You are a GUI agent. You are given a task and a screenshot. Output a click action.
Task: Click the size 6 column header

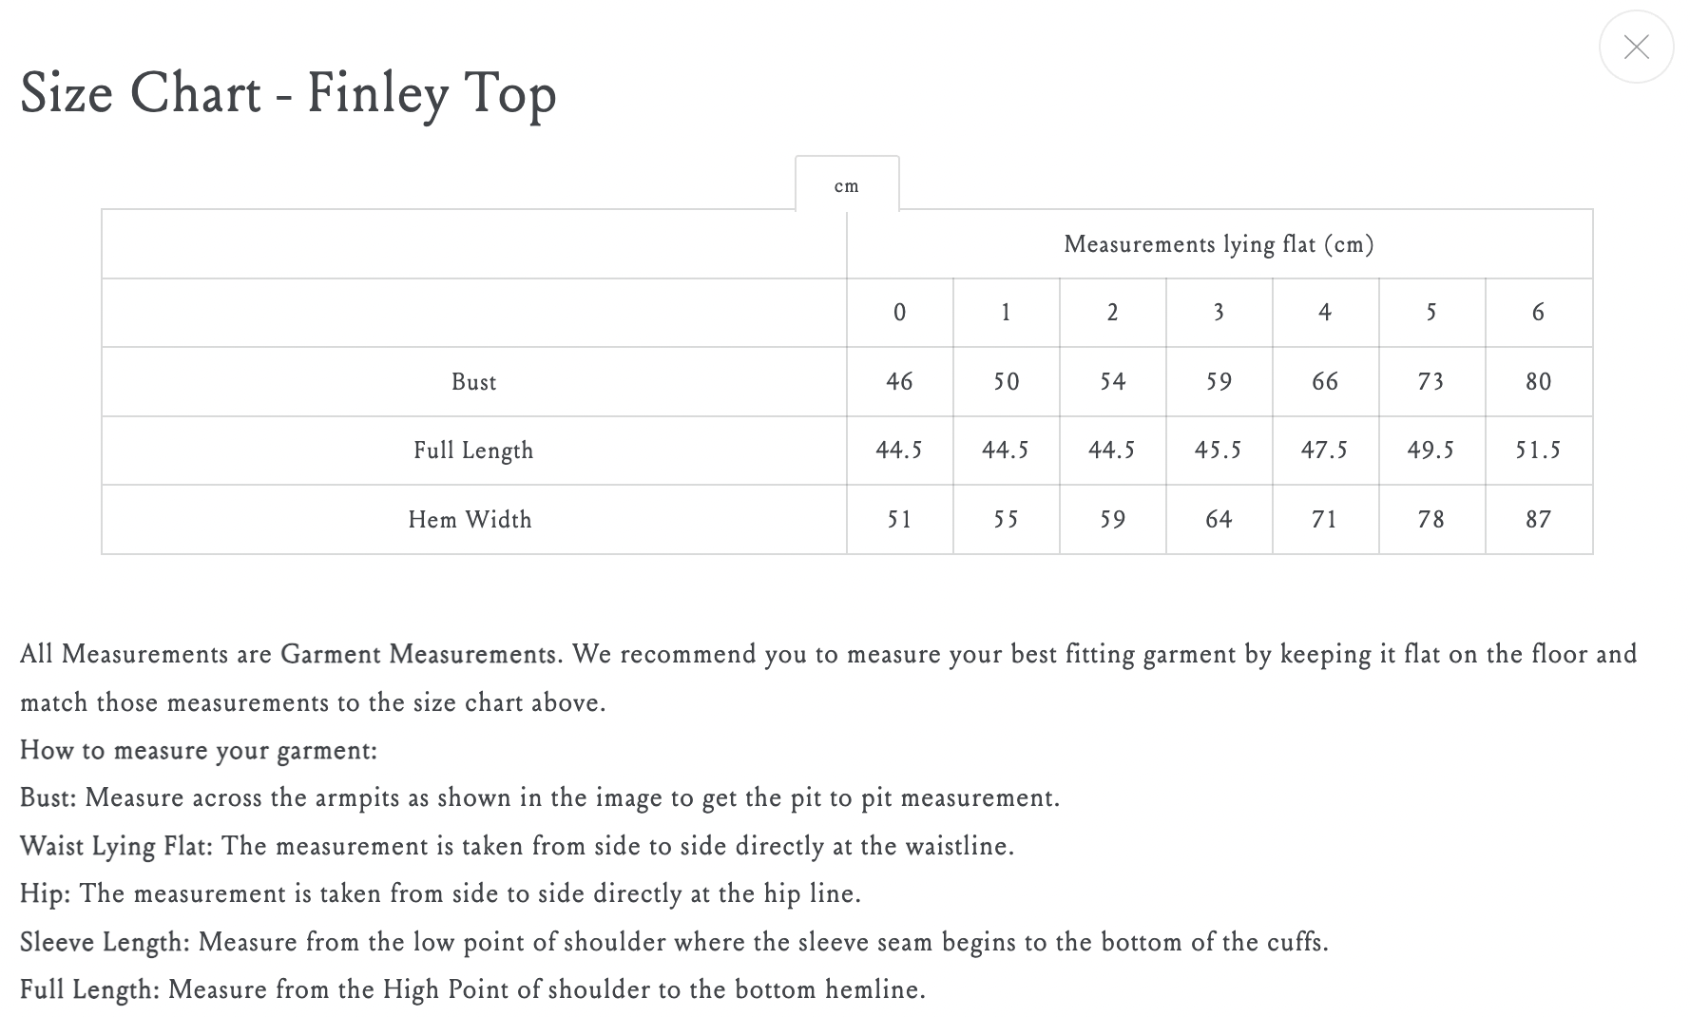point(1539,313)
